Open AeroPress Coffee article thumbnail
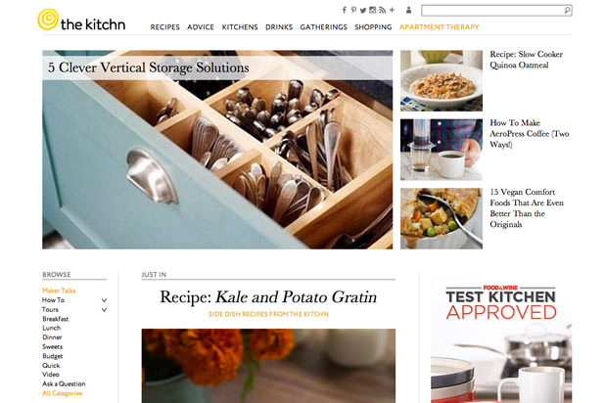The image size is (605, 403). pos(441,150)
